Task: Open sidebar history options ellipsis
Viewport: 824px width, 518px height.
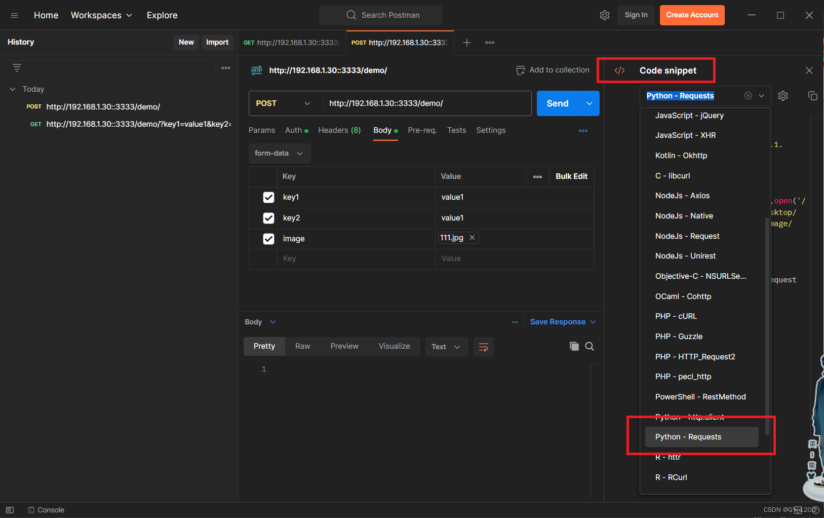Action: click(x=226, y=68)
